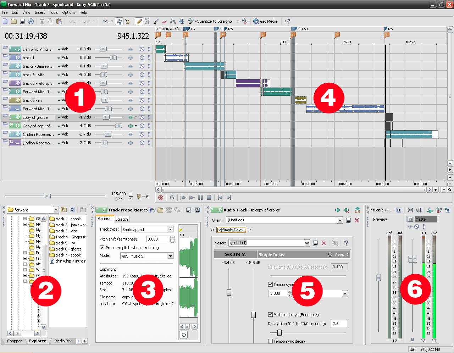Open the Options menu
Image resolution: width=454 pixels, height=353 pixels.
click(x=68, y=12)
